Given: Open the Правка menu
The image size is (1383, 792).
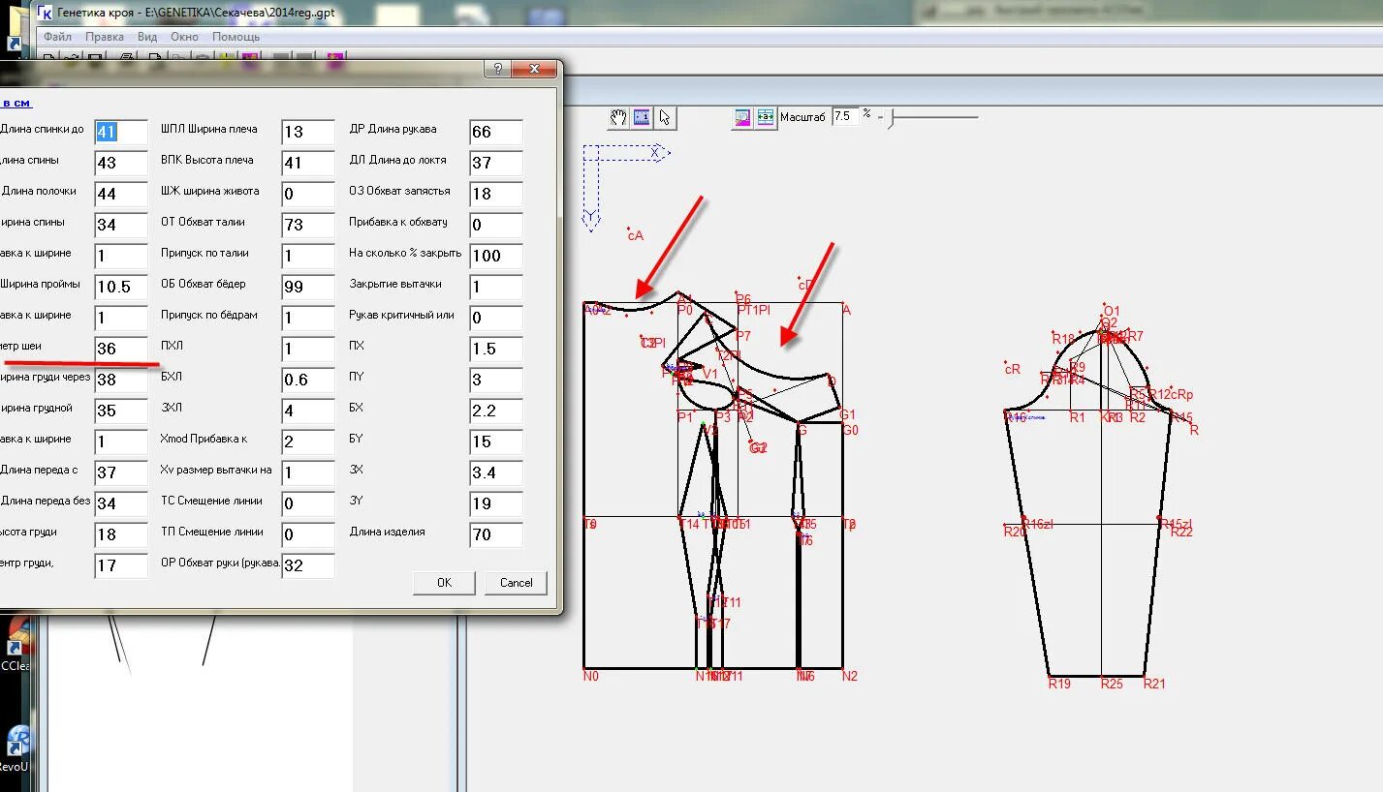Looking at the screenshot, I should pos(105,37).
